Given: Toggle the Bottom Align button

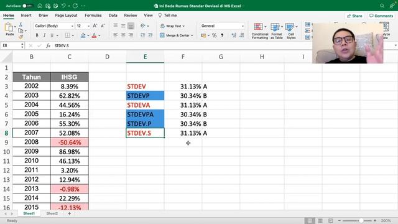Looking at the screenshot, I should pyautogui.click(x=131, y=26).
